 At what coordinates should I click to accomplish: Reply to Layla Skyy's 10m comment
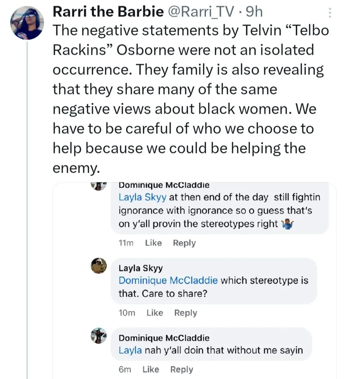(x=186, y=313)
